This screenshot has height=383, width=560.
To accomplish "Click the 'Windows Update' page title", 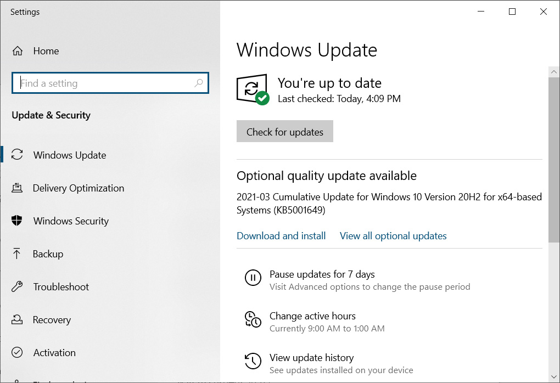I will 306,50.
